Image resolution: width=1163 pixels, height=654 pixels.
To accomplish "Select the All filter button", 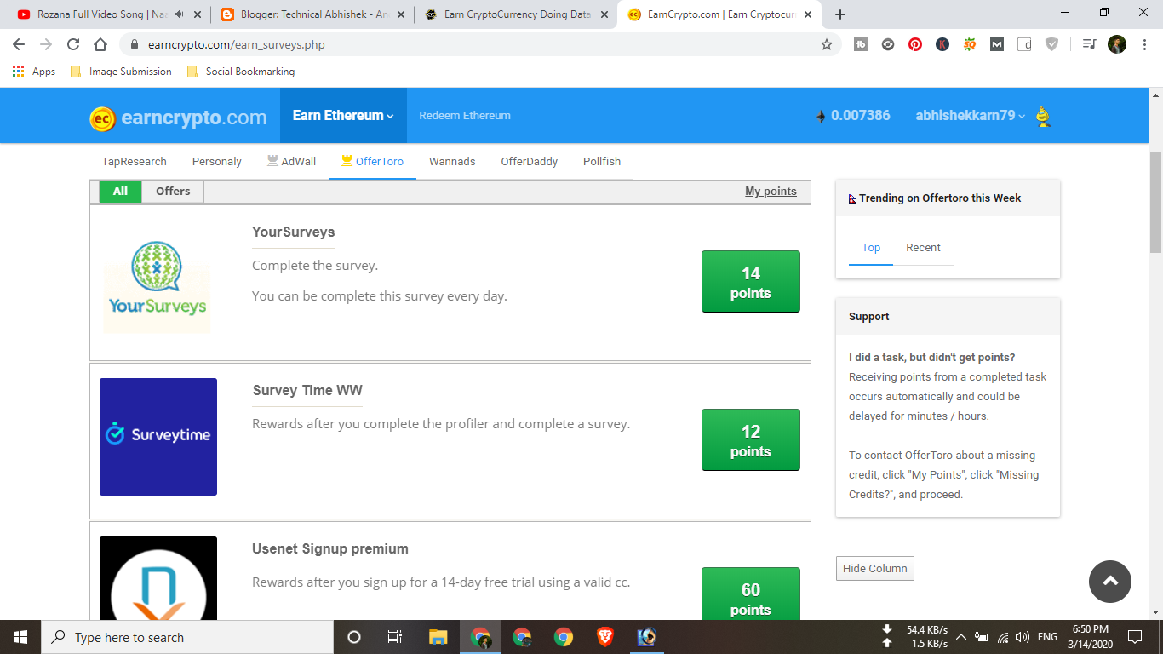I will (121, 191).
